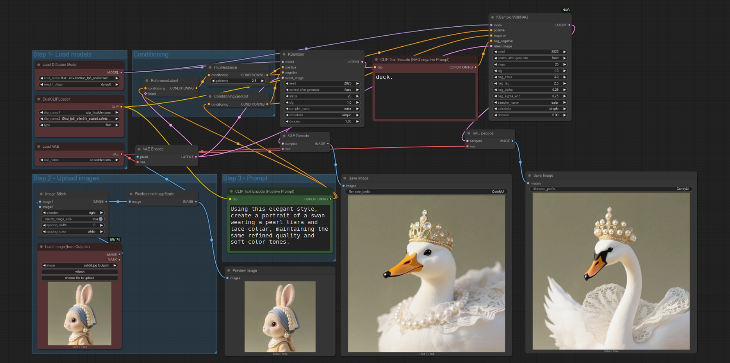Viewport: 730px width, 363px height.
Task: Open the sampler_name dropdown in KSampler
Action: point(322,109)
